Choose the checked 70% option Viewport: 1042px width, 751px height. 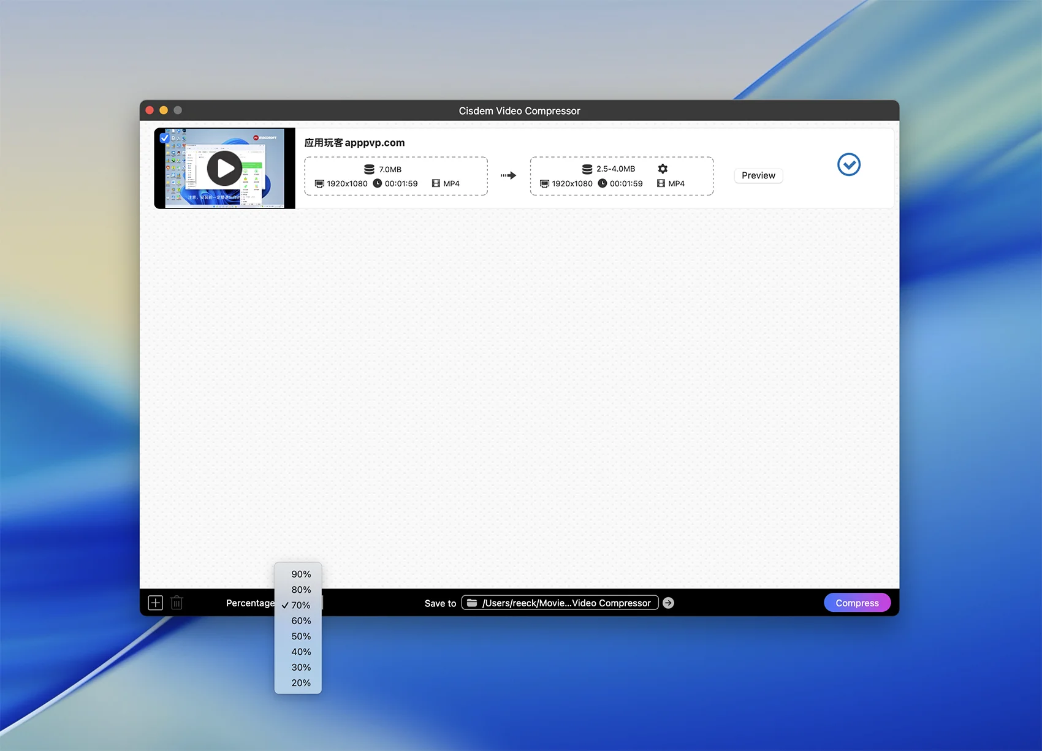pyautogui.click(x=300, y=605)
